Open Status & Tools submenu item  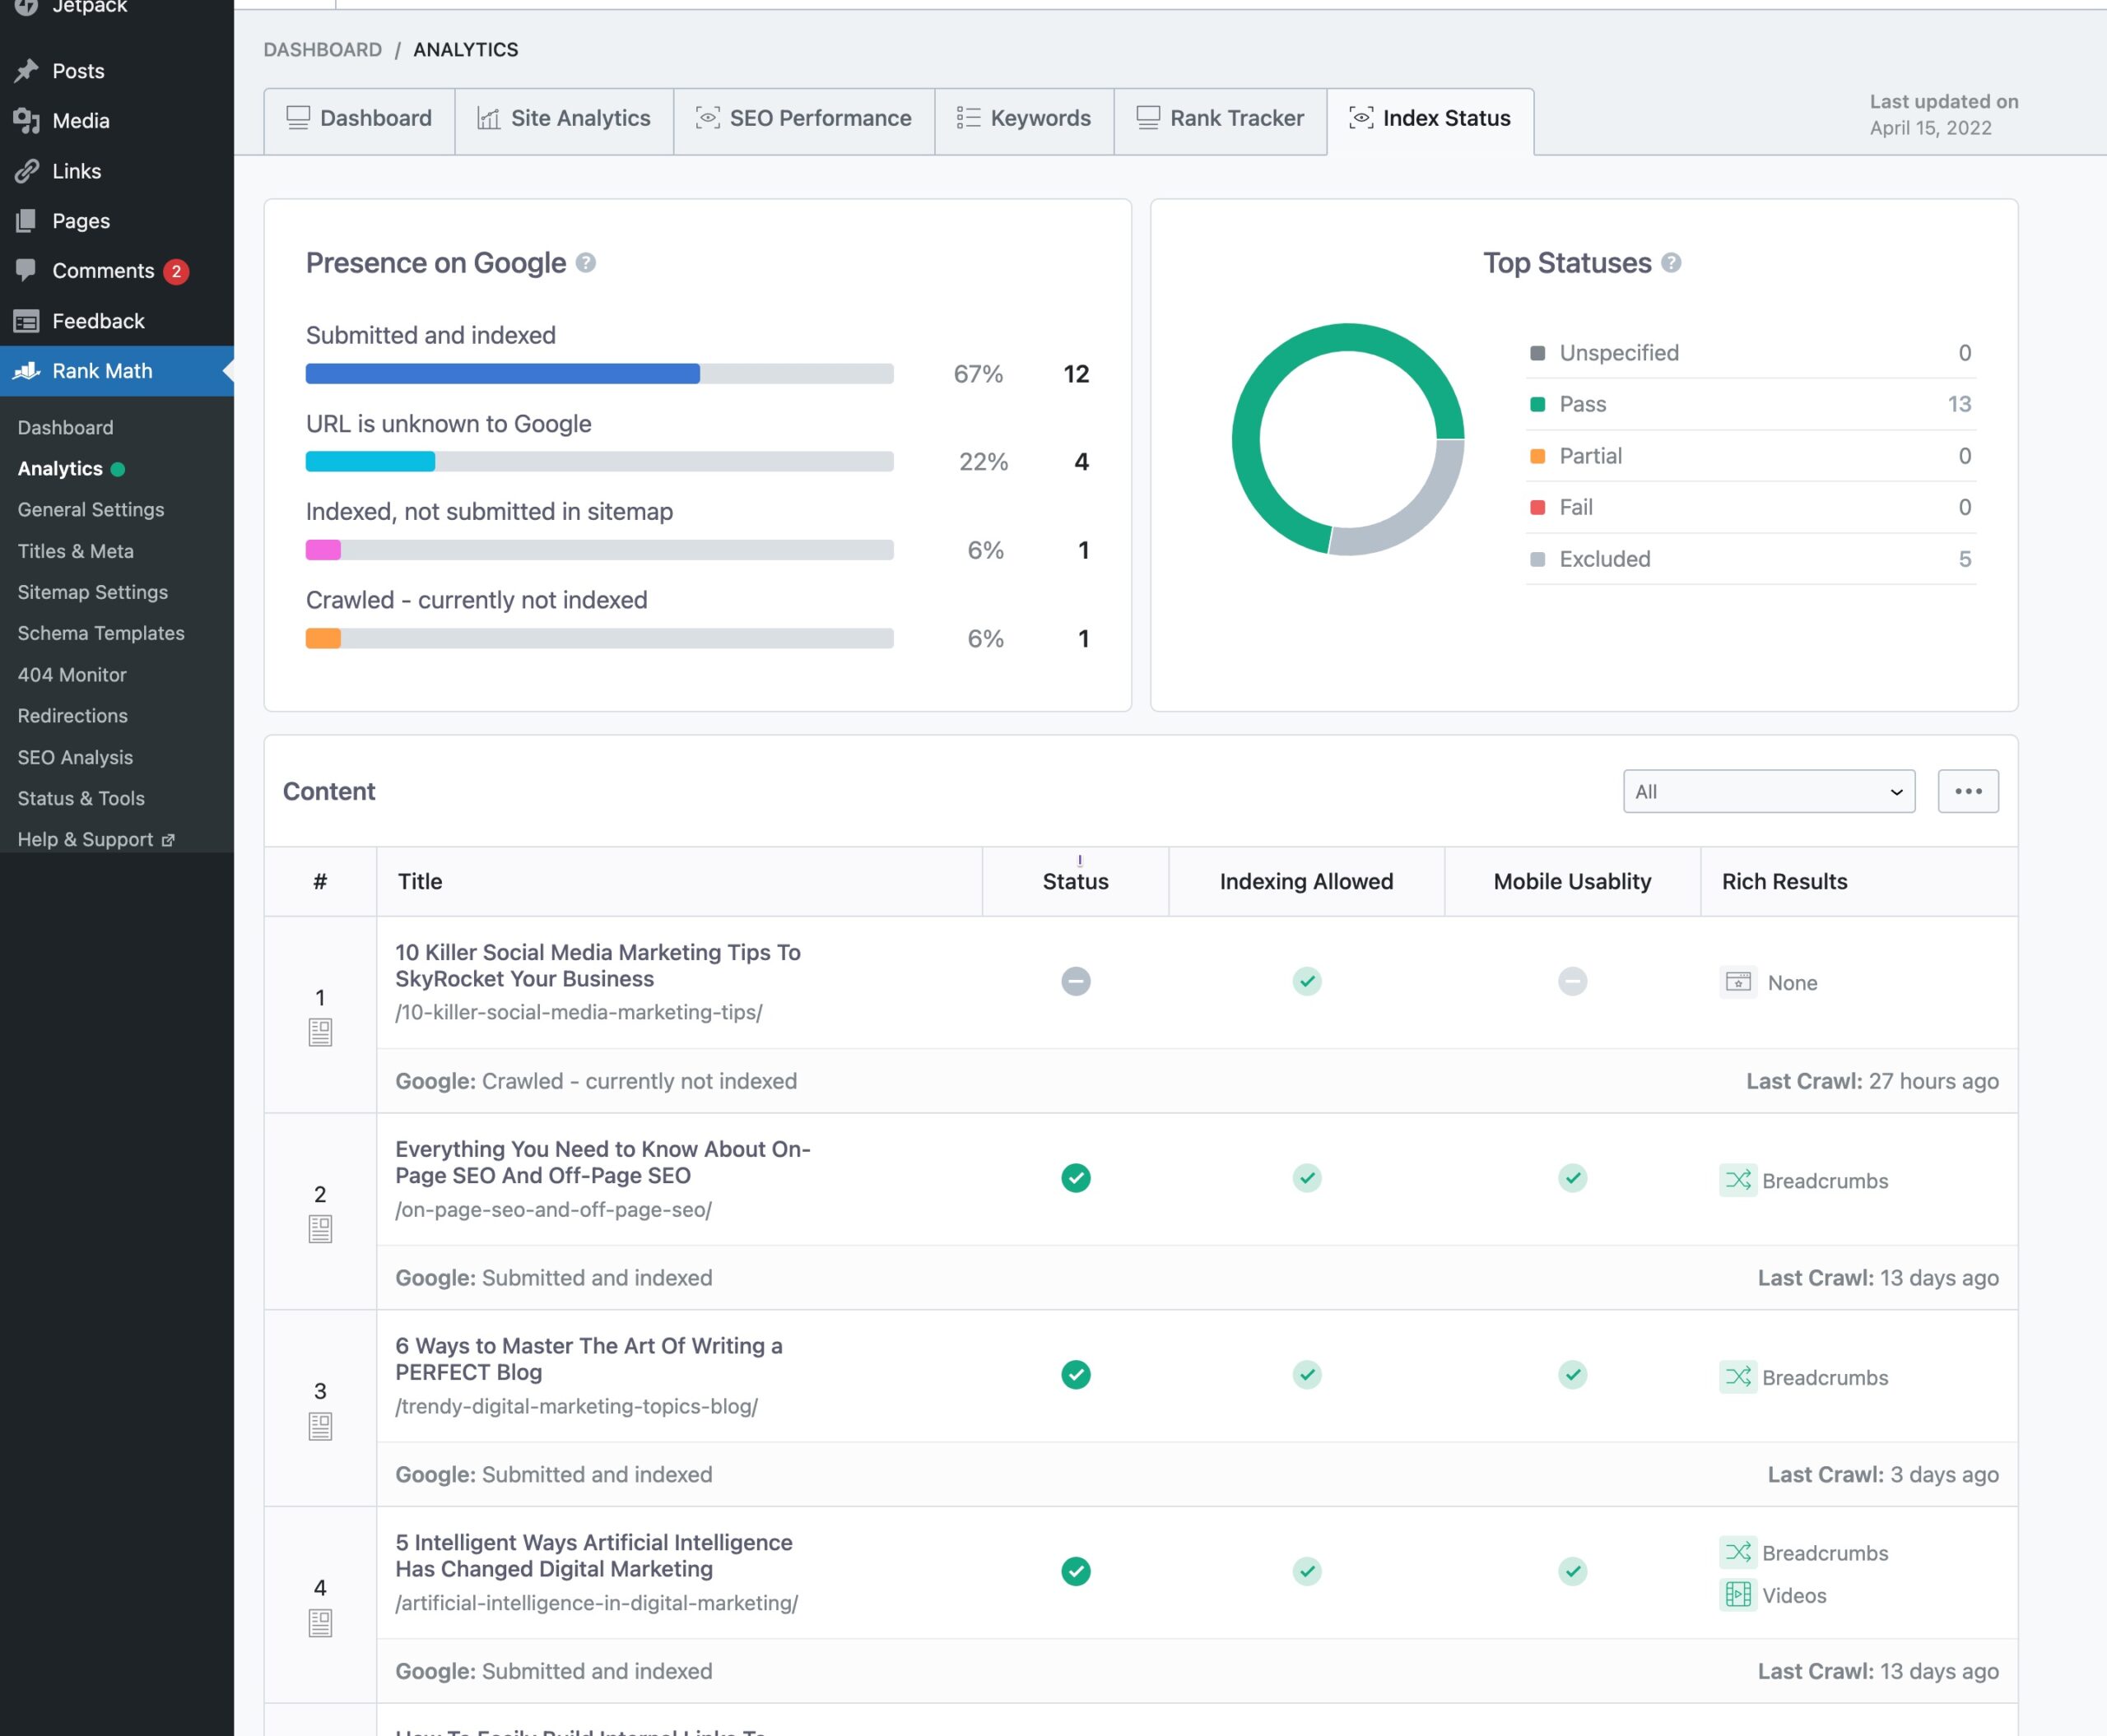tap(80, 798)
